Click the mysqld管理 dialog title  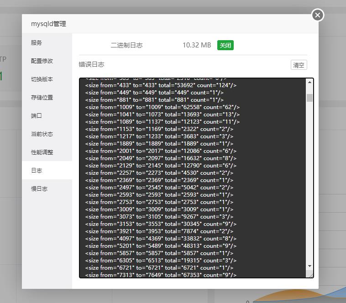48,24
